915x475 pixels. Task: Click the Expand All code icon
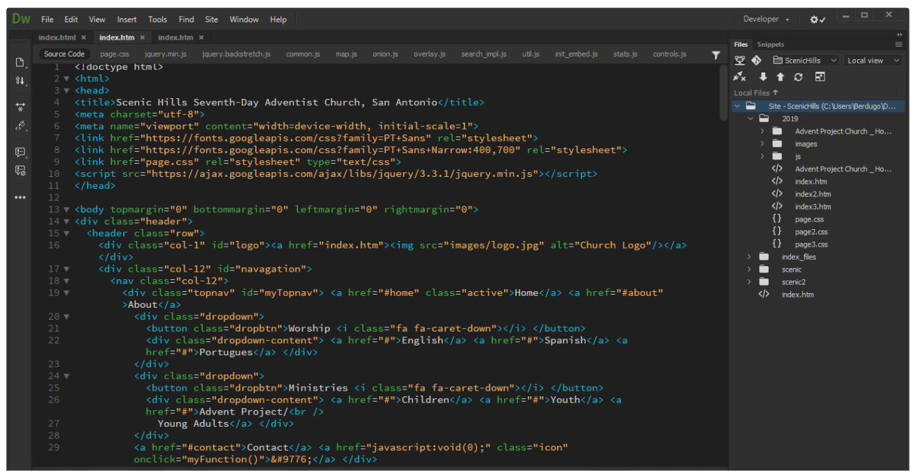tap(19, 107)
